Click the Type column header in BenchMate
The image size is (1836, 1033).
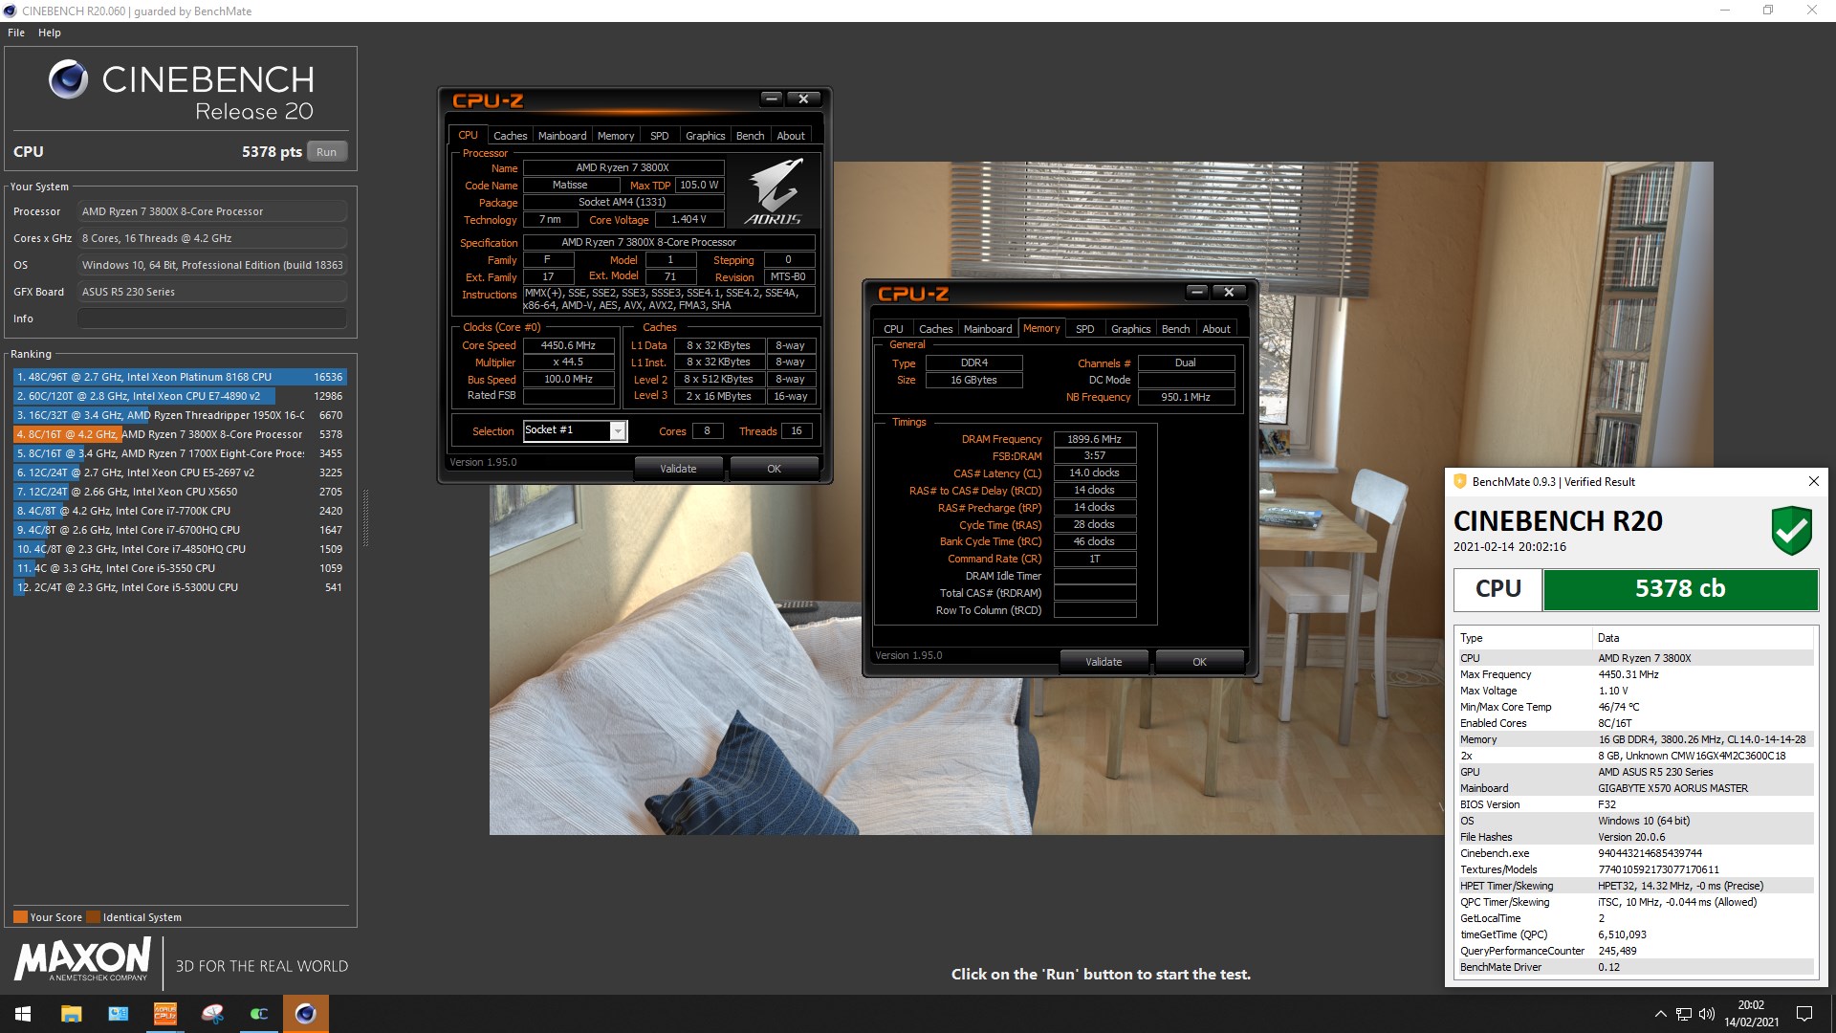[1523, 638]
